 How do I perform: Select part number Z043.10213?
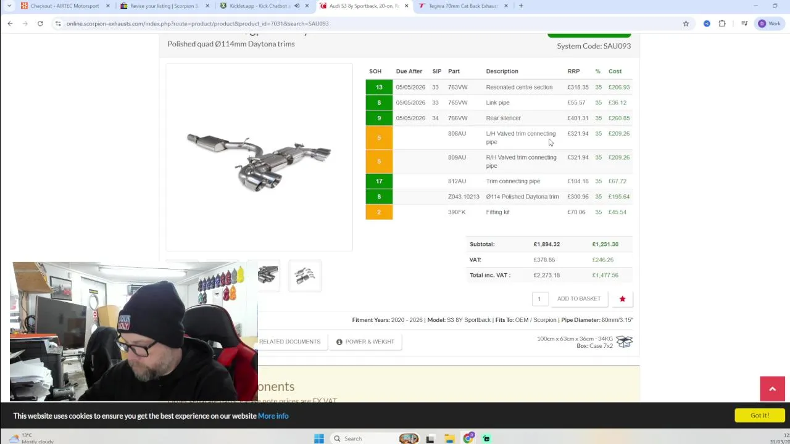[x=464, y=197]
